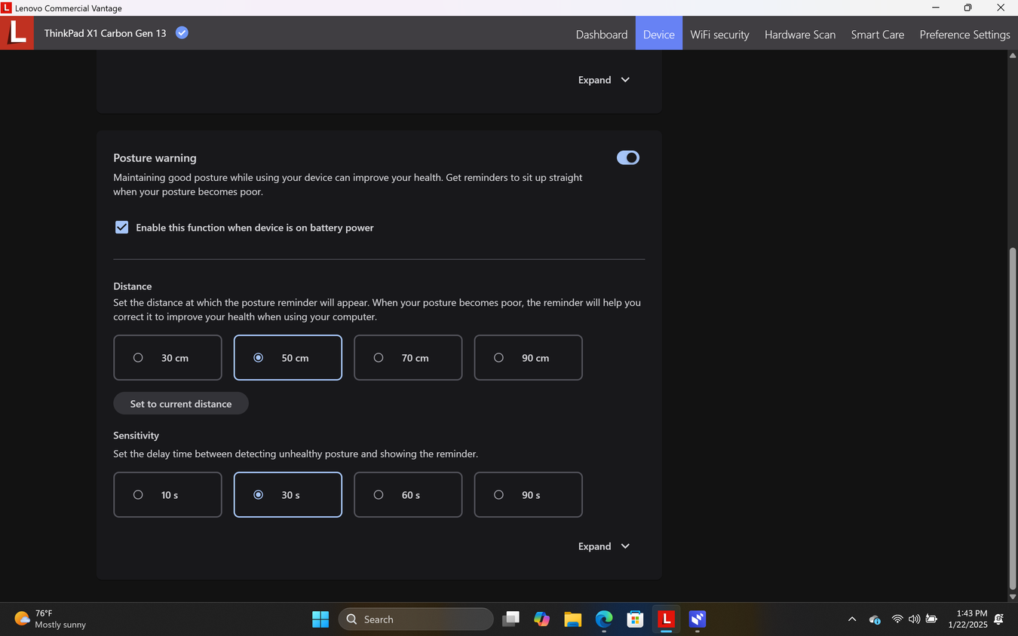
Task: Click the taskbar Search box
Action: [415, 619]
